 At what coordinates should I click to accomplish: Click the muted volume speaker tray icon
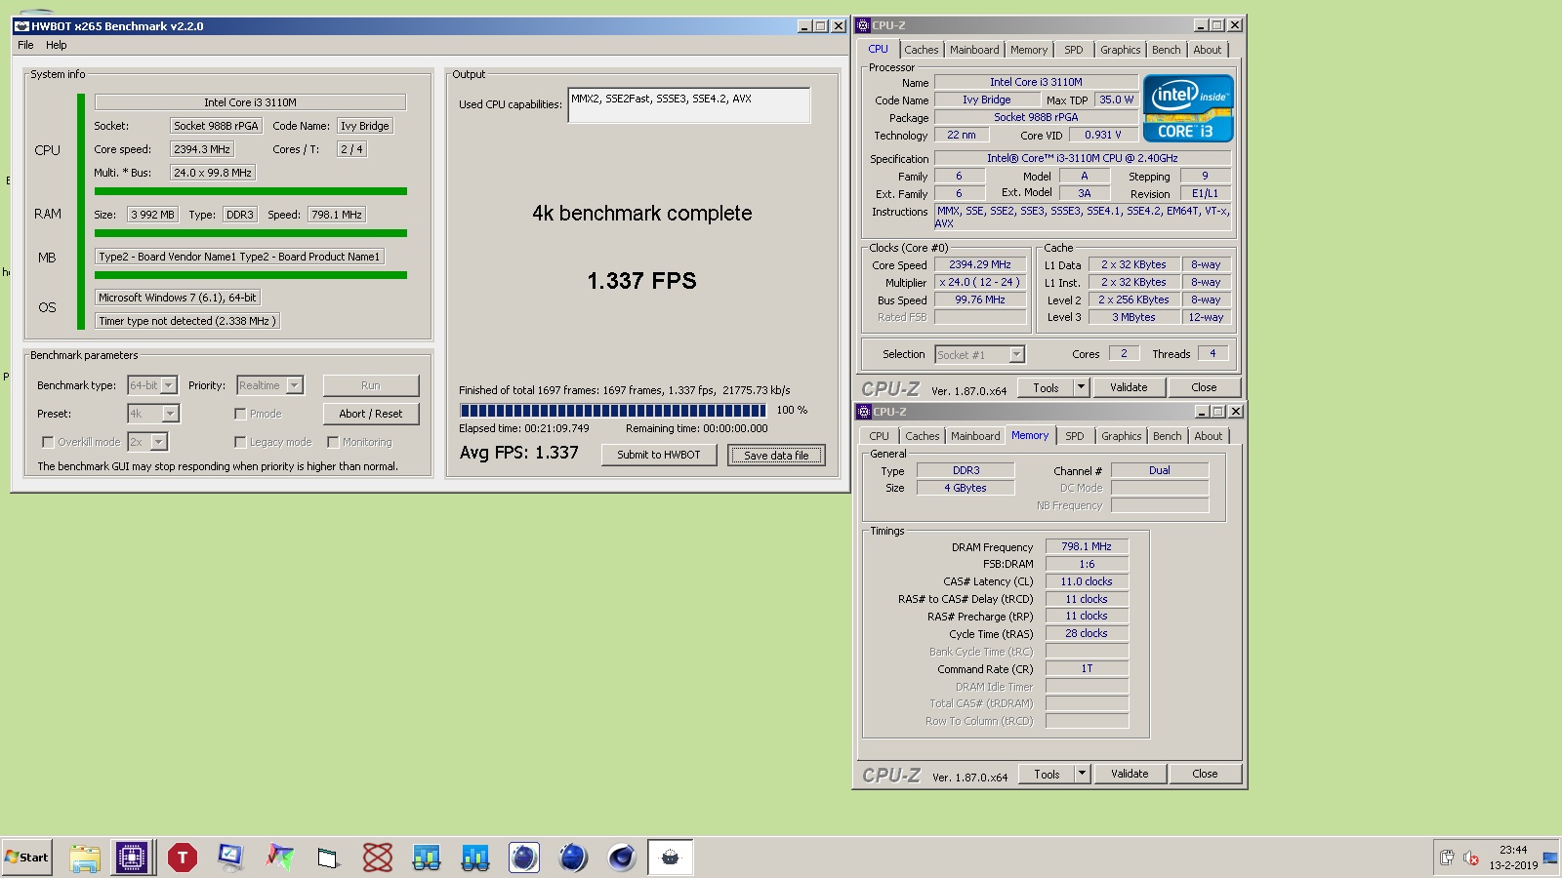point(1470,858)
